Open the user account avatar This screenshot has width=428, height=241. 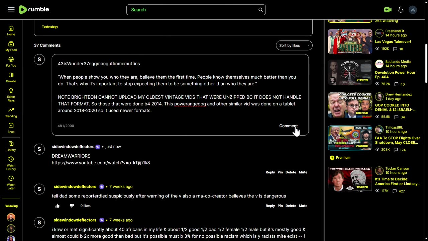click(x=413, y=10)
